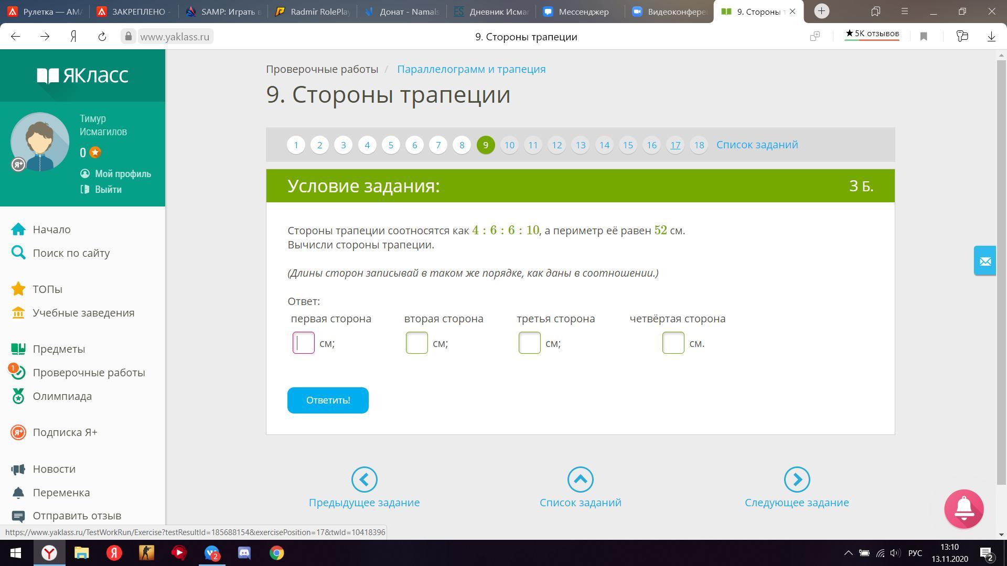Click the первая сторона input field

click(x=304, y=343)
